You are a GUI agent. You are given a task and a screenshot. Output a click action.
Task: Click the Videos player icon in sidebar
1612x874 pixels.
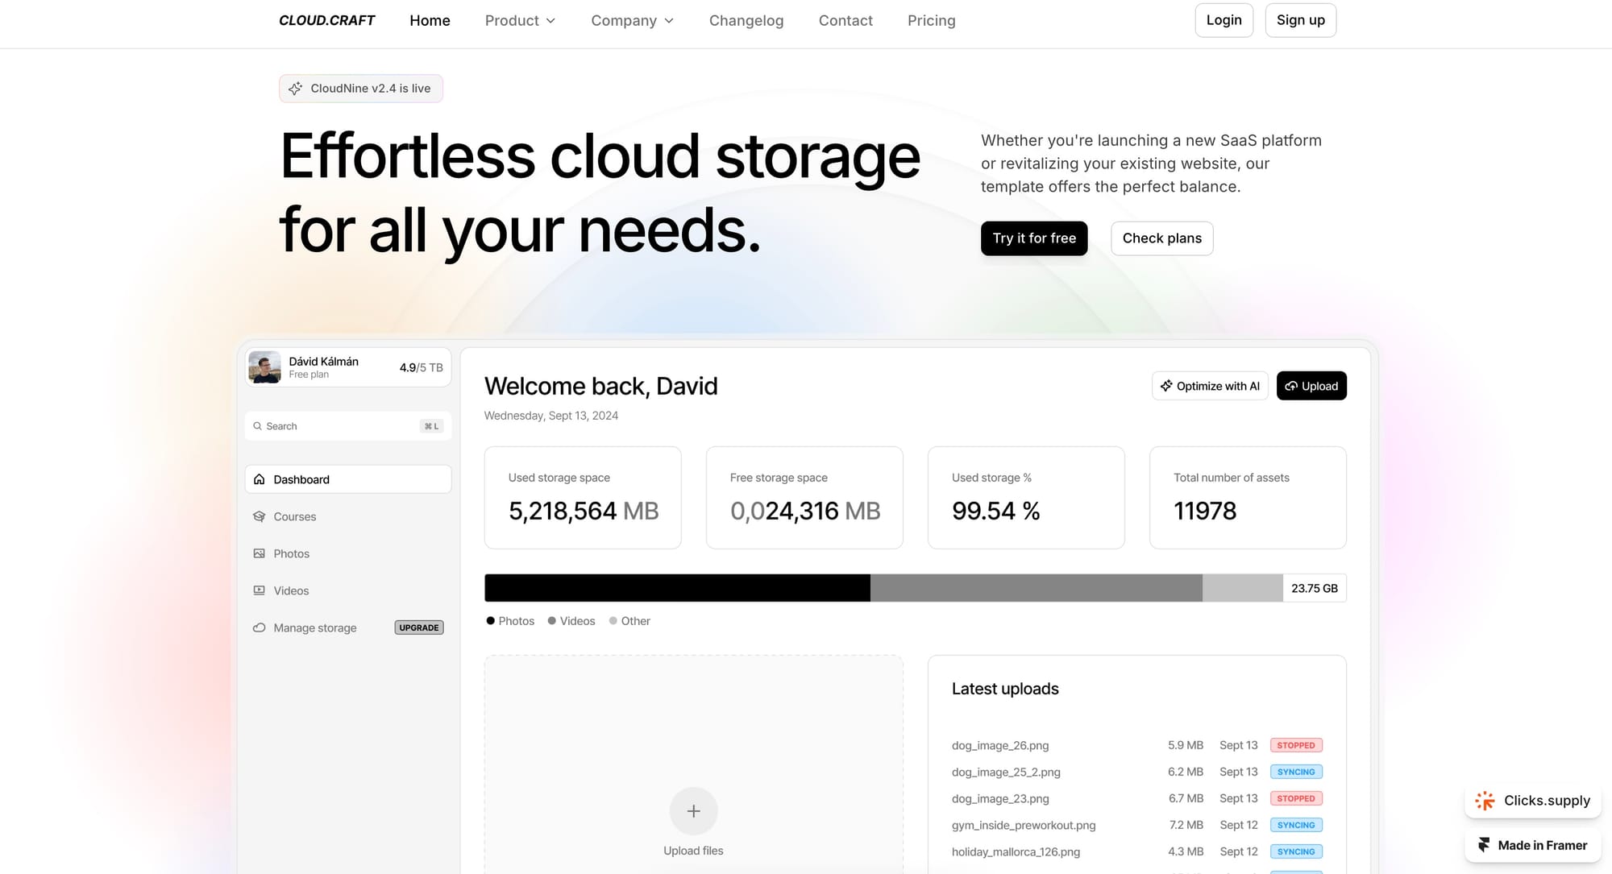tap(259, 590)
